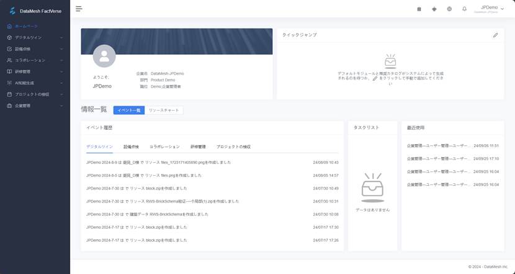Expand the コラボレーション menu chevron

61,60
